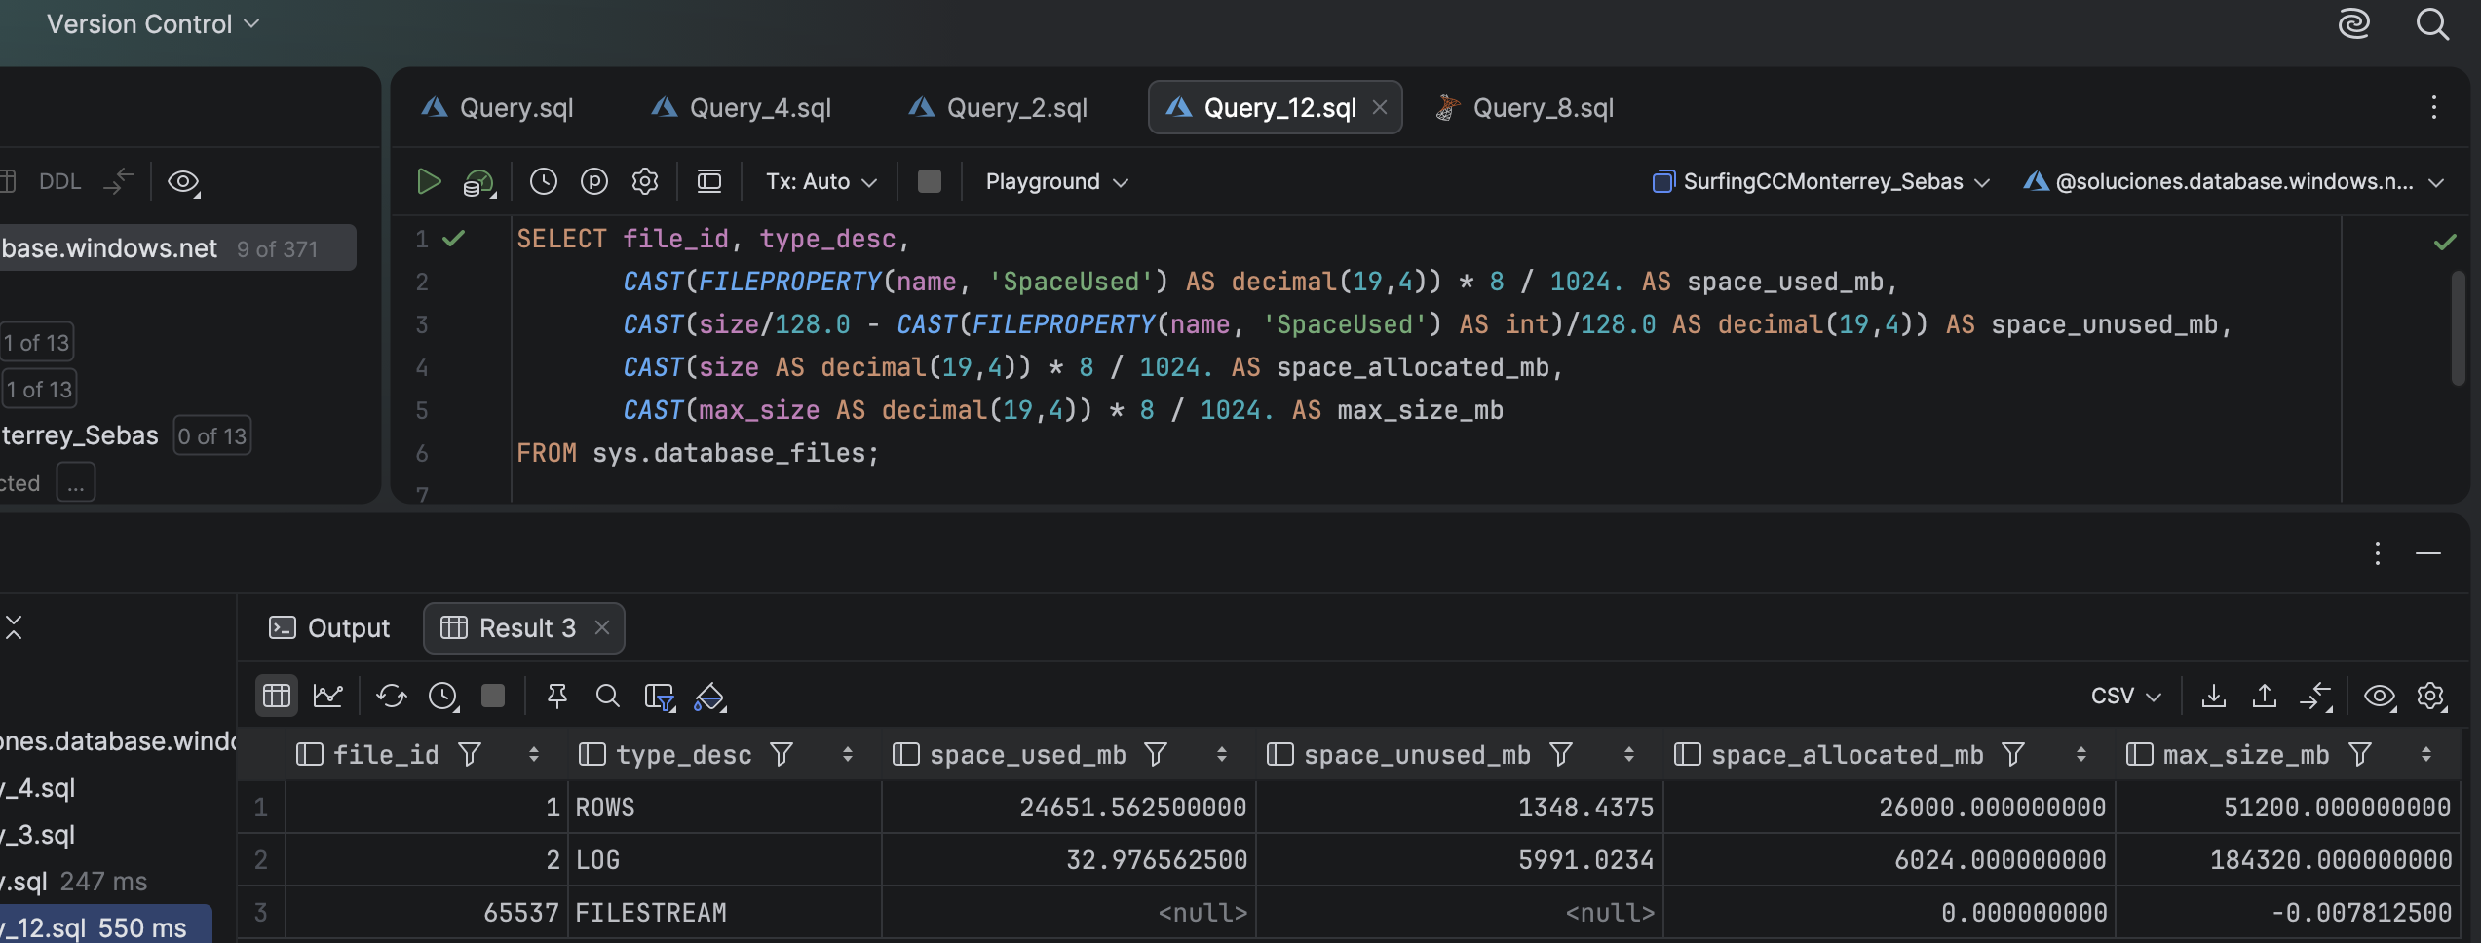Screen dimensions: 2481x943
Task: Open the CSV export format dropdown
Action: [2125, 696]
